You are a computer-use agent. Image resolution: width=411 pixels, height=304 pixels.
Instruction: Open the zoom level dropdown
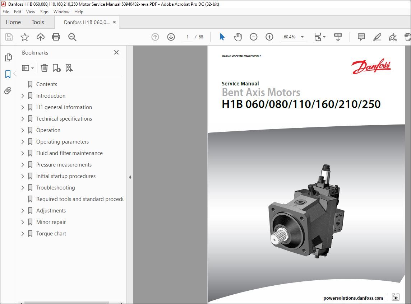(x=302, y=37)
